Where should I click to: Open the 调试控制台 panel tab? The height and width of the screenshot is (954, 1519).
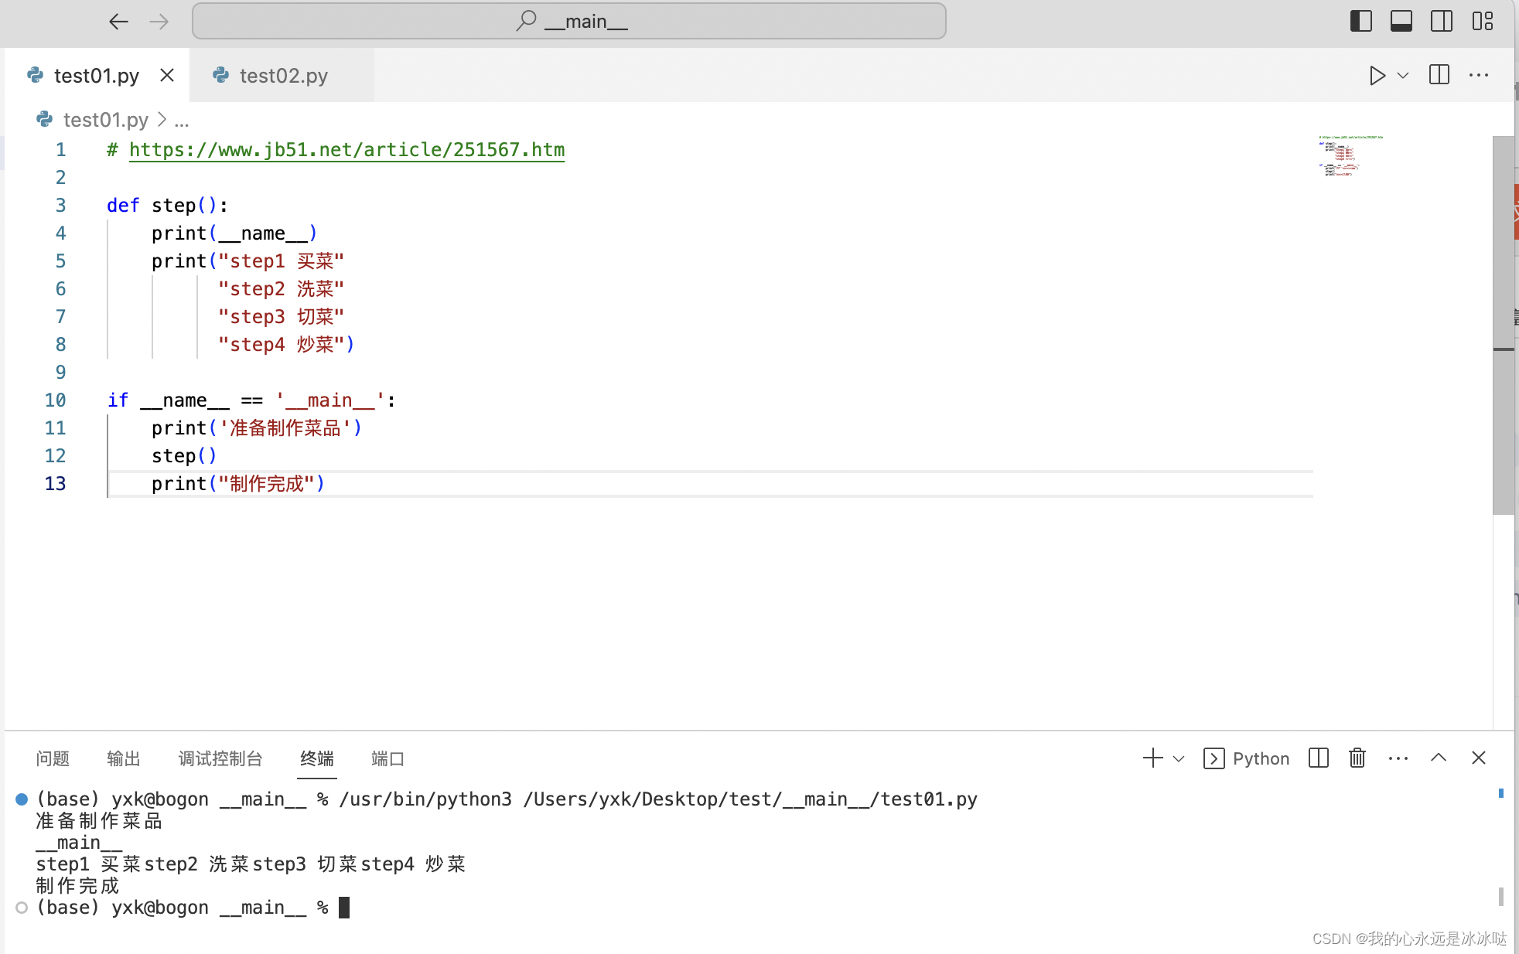(x=220, y=758)
